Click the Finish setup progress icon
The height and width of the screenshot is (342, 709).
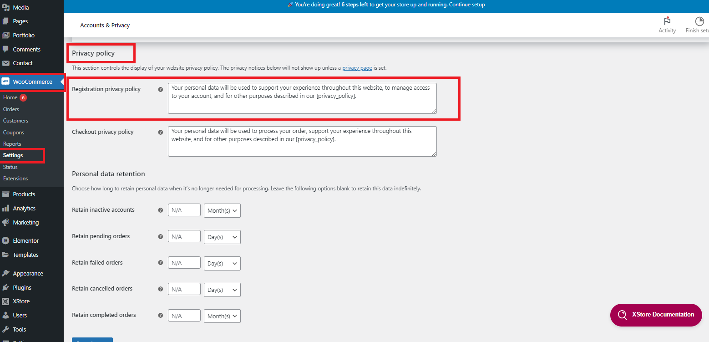699,21
